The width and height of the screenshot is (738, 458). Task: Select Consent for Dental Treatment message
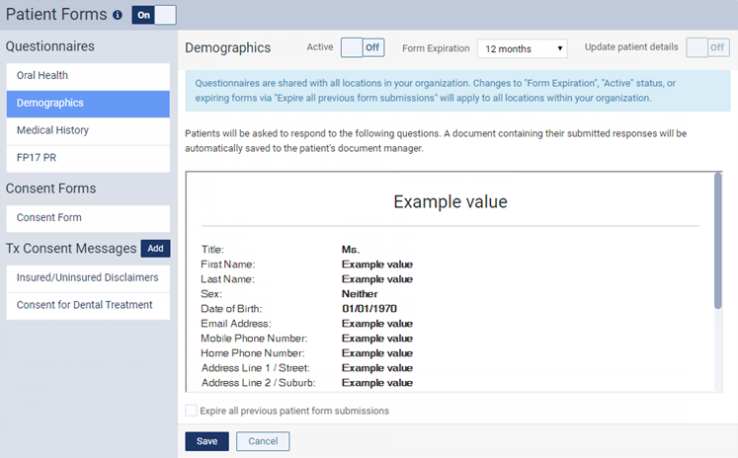coord(88,306)
